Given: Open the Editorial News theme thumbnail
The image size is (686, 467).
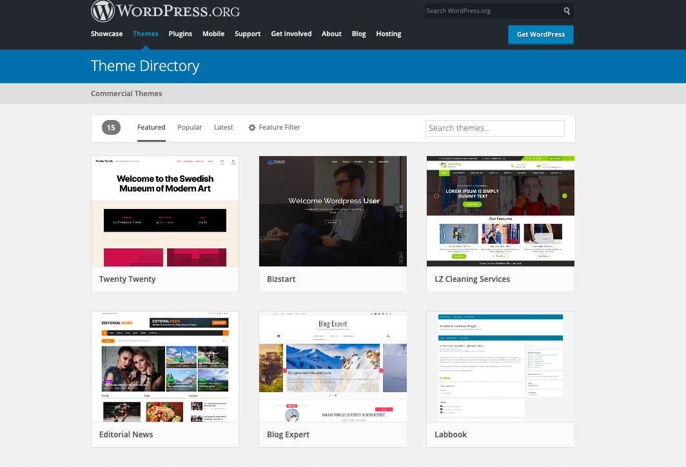Looking at the screenshot, I should (x=165, y=367).
